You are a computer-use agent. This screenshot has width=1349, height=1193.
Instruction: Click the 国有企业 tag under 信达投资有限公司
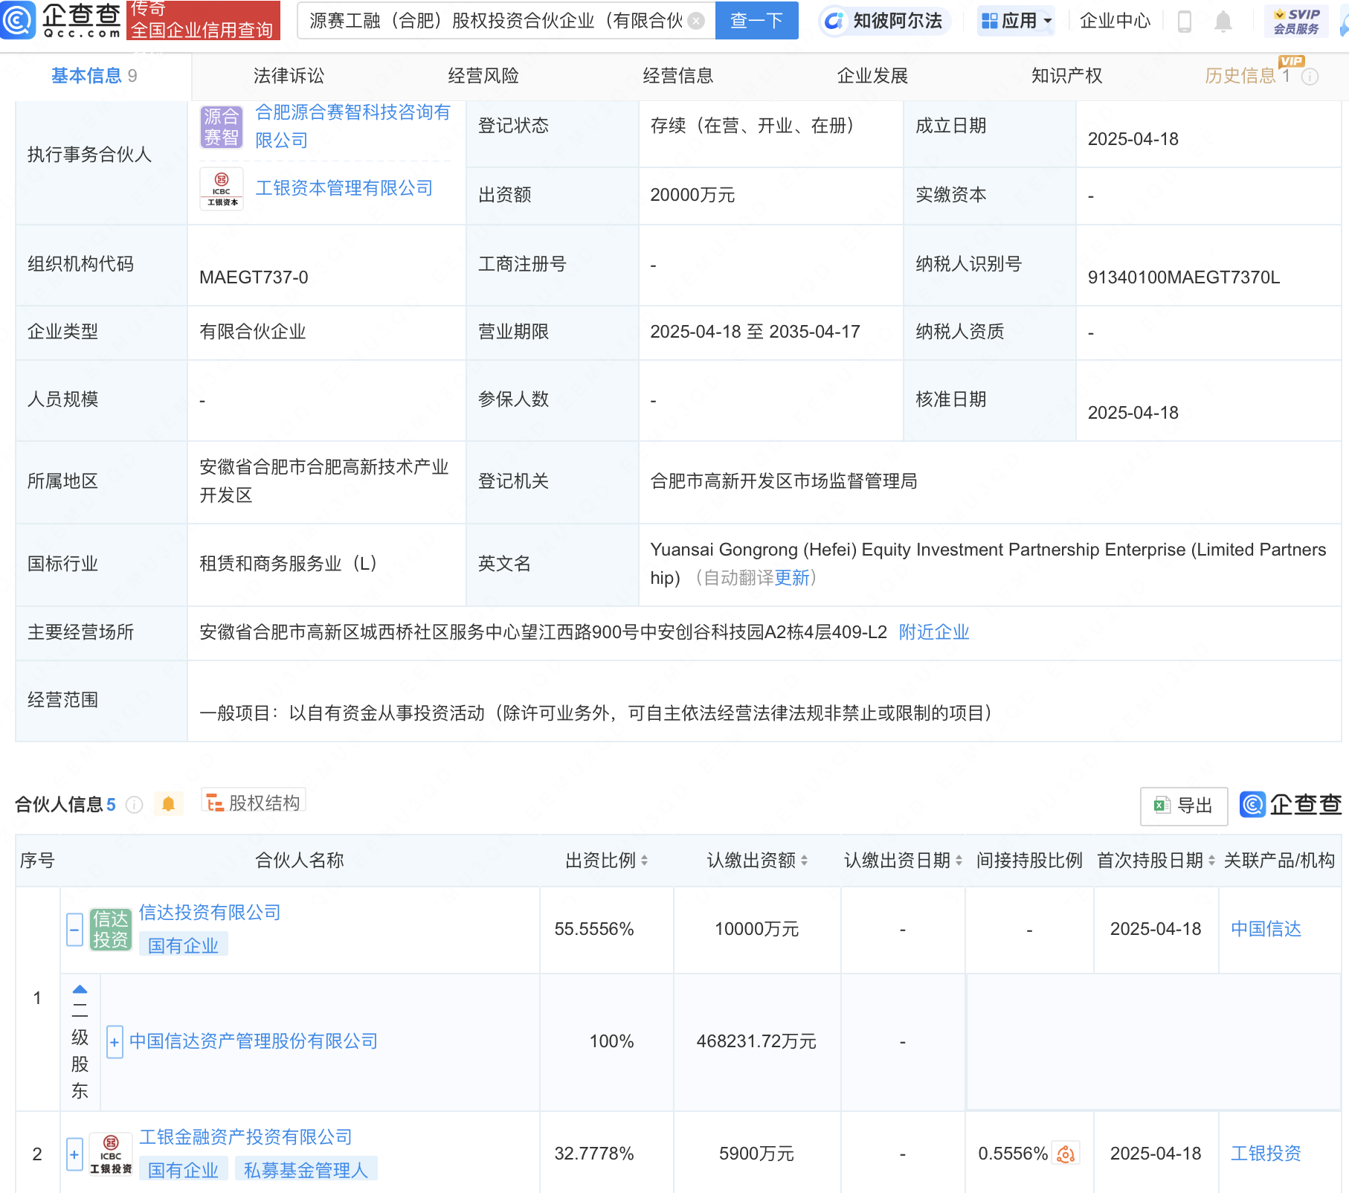tap(183, 945)
